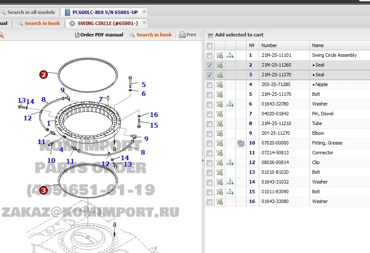Add Bolt 01011-83090 to cart
370x253 pixels.
point(219,192)
